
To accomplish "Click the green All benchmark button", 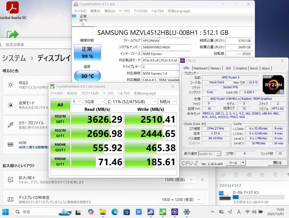I will pos(60,105).
